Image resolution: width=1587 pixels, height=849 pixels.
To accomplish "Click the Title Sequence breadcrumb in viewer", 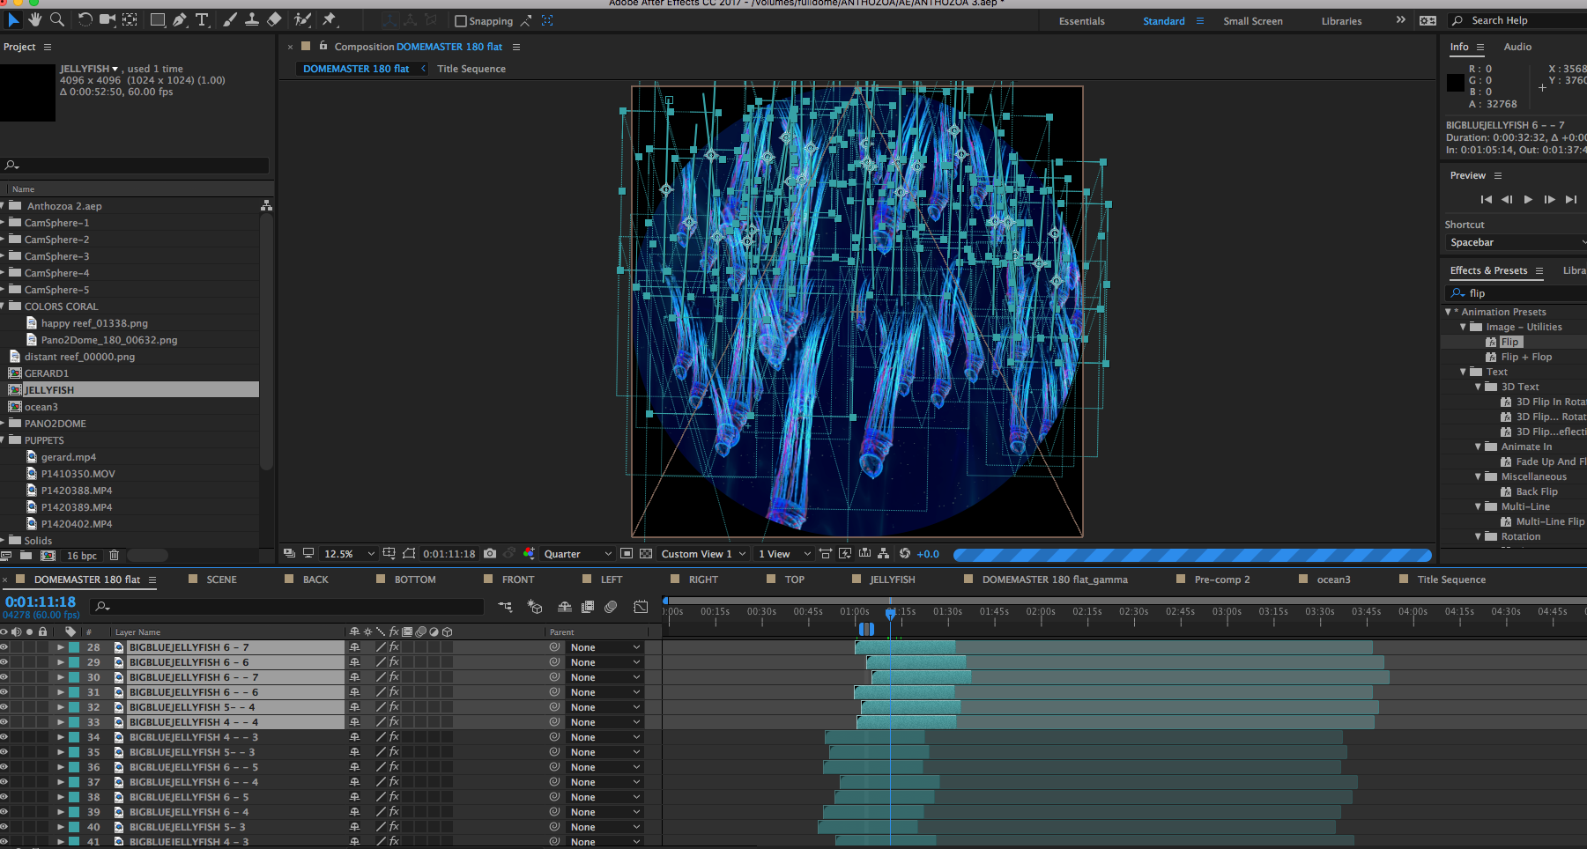I will pos(471,69).
